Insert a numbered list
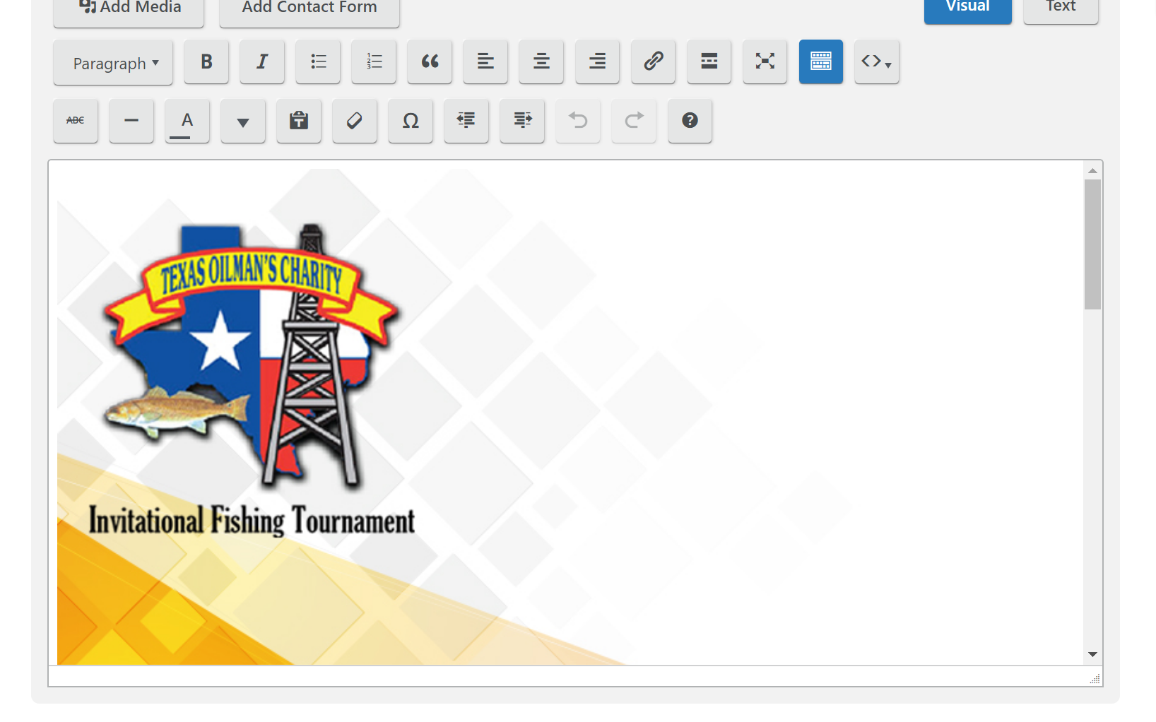 coord(374,62)
